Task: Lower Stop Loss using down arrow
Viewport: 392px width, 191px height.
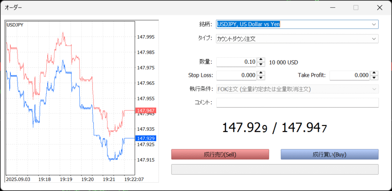Action: click(261, 78)
